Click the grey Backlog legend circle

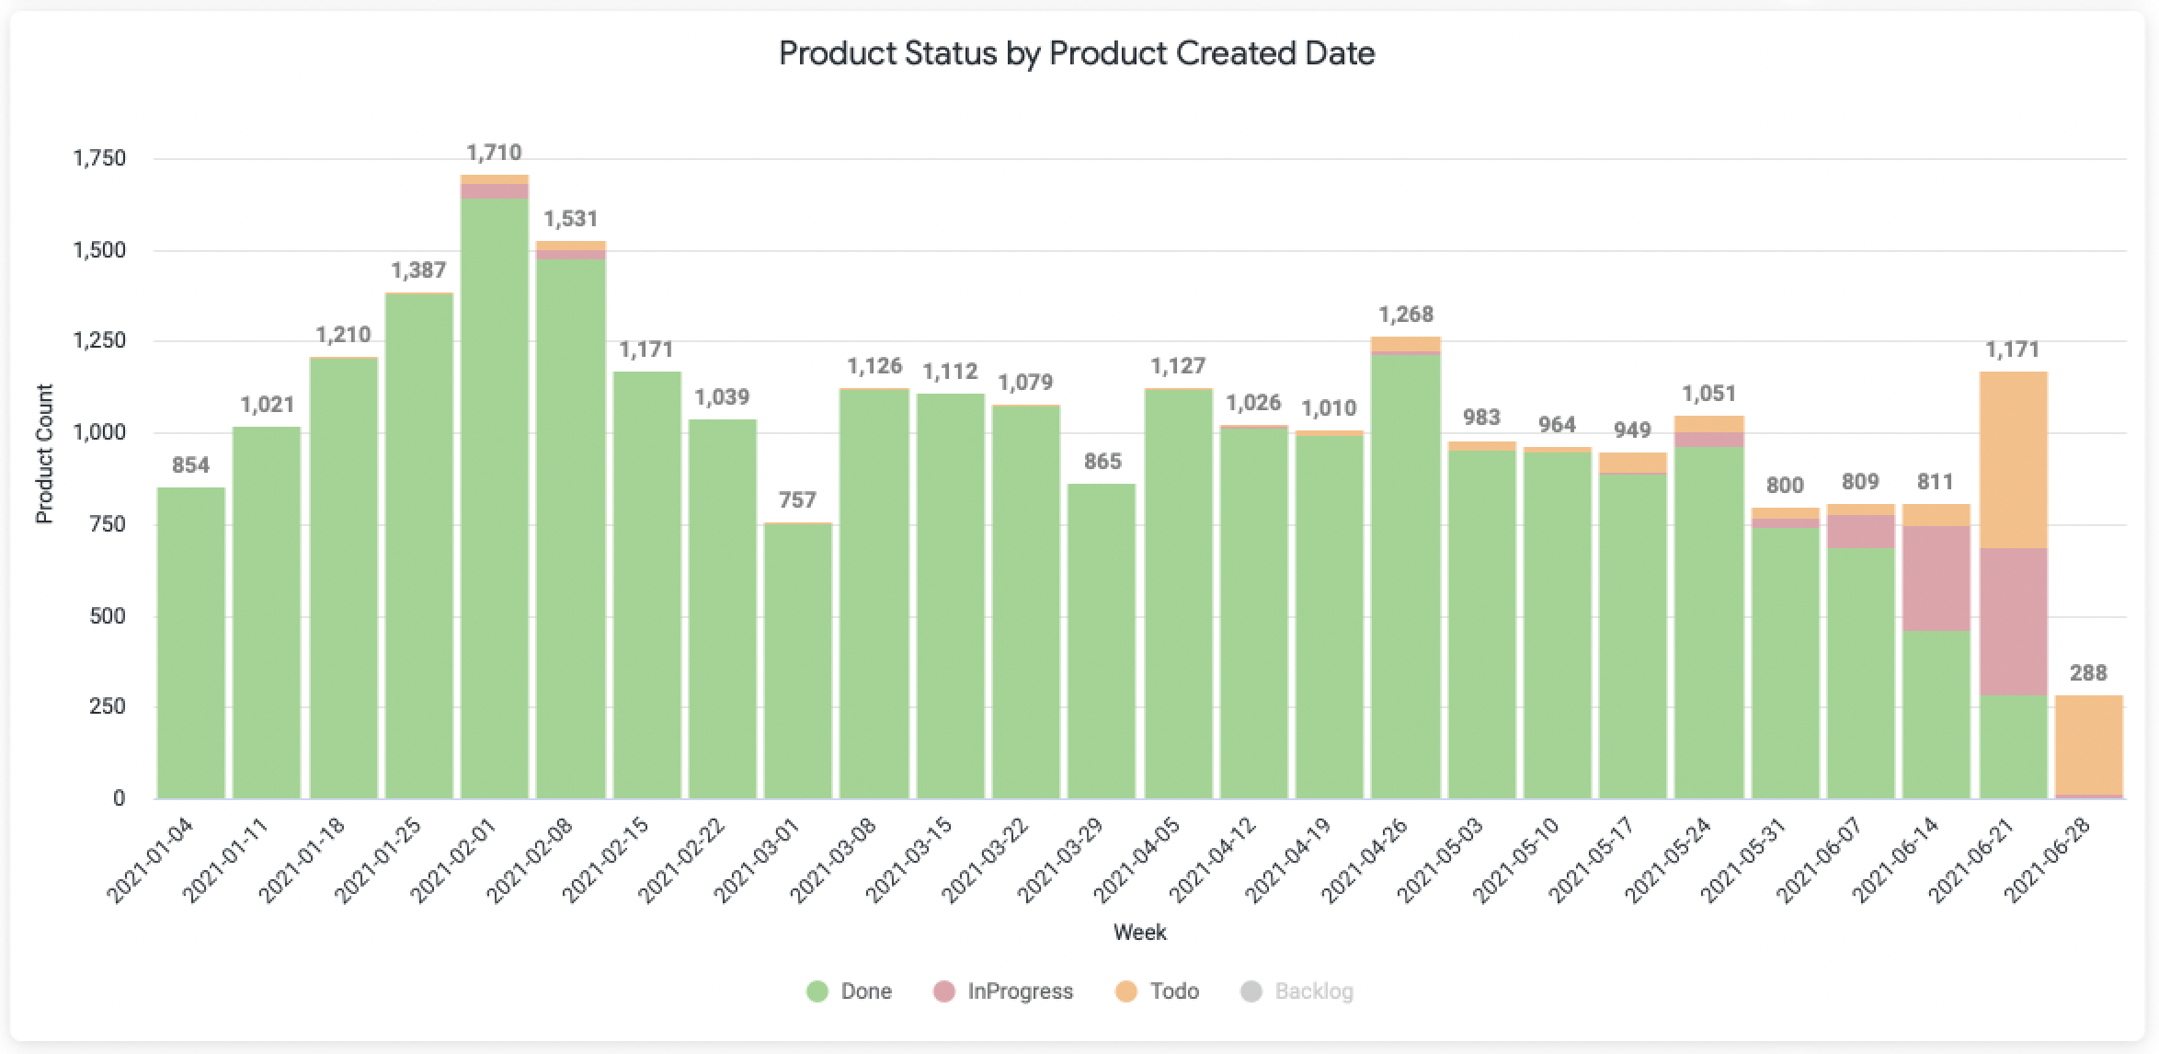point(1251,991)
